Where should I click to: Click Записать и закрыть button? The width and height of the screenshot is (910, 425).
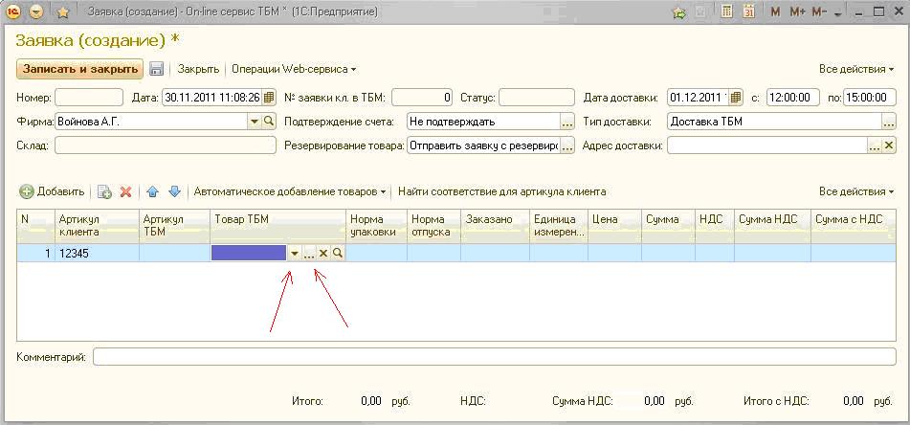click(79, 69)
